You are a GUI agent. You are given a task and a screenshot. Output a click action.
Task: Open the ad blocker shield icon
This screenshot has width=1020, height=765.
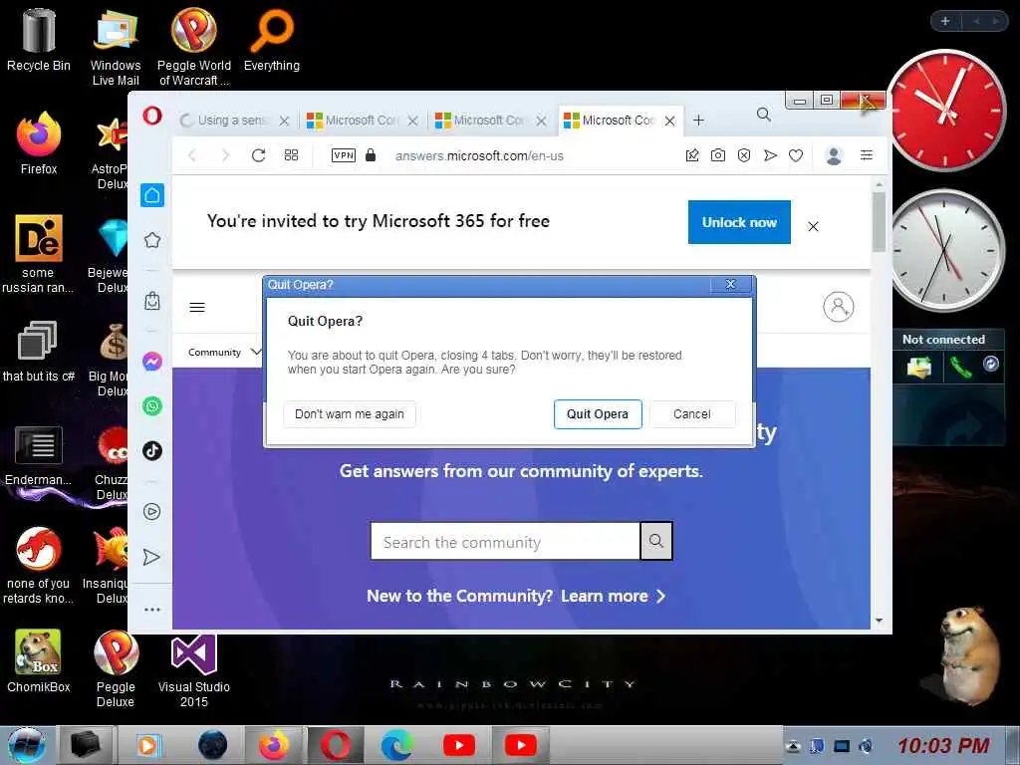744,155
